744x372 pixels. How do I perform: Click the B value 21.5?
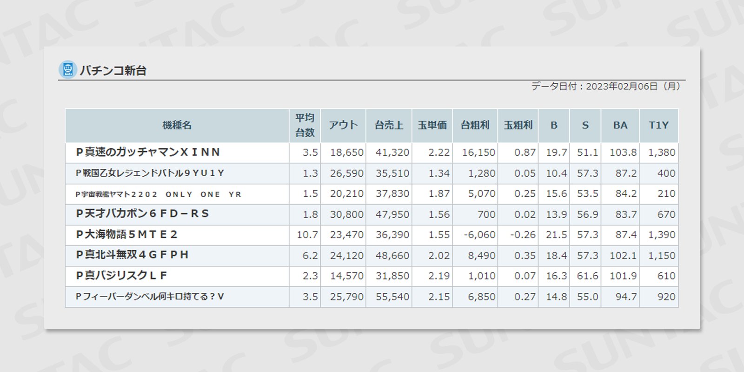coord(557,235)
